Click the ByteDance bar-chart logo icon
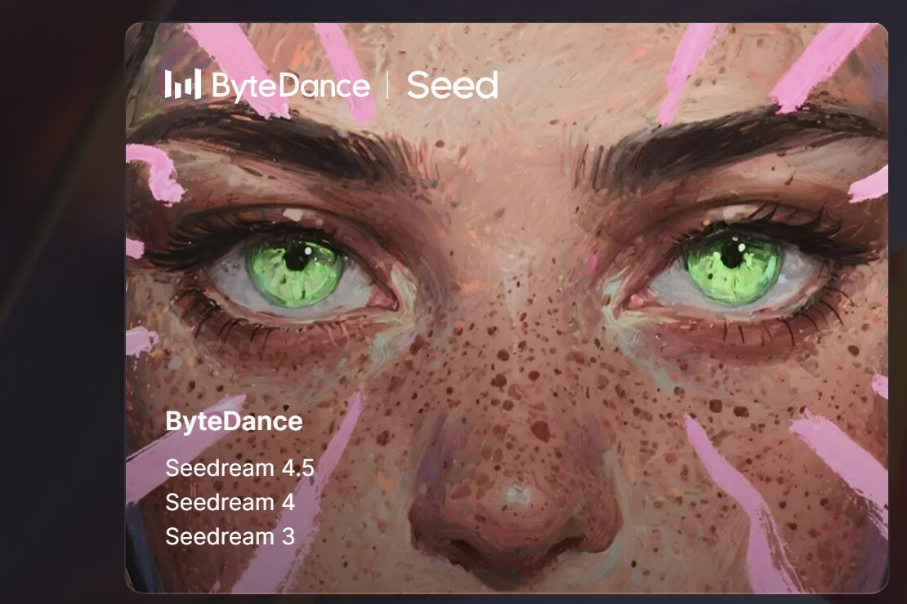This screenshot has width=907, height=604. click(x=183, y=84)
